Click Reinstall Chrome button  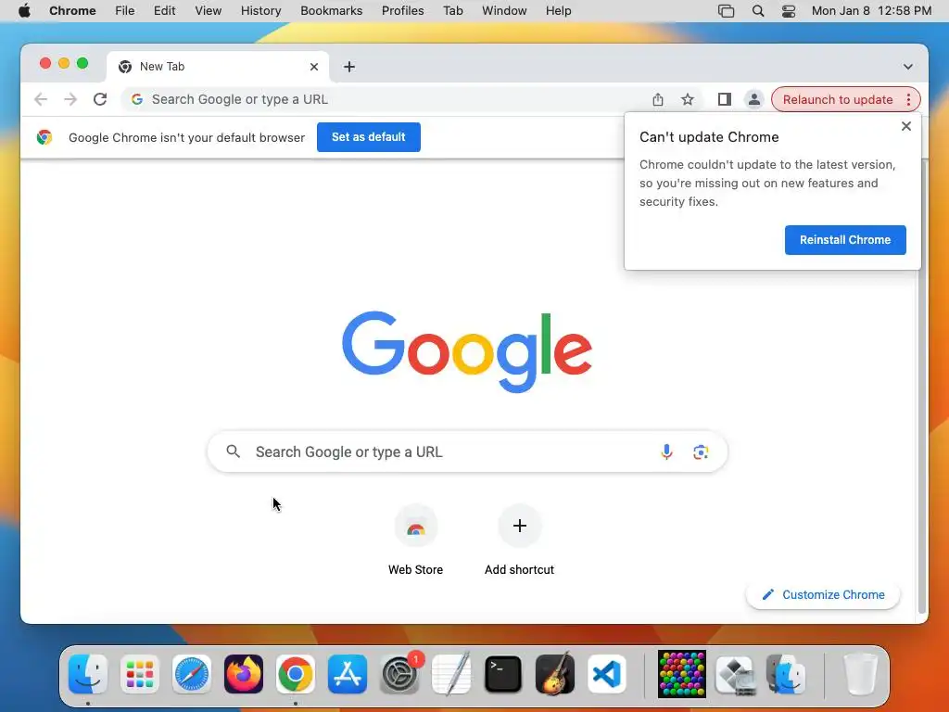pos(845,240)
